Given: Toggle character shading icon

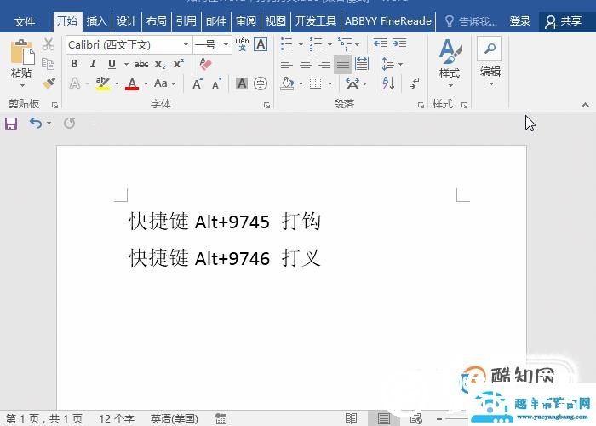Looking at the screenshot, I should point(242,83).
